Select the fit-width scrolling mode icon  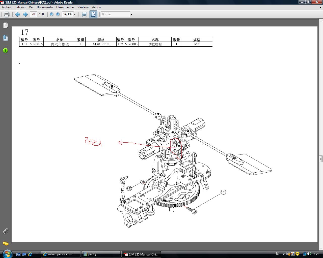[x=84, y=14]
